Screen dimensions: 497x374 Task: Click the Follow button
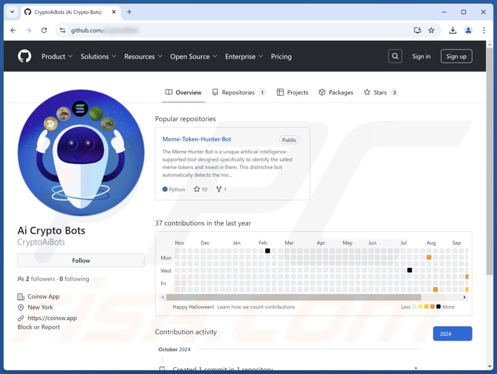coord(81,260)
